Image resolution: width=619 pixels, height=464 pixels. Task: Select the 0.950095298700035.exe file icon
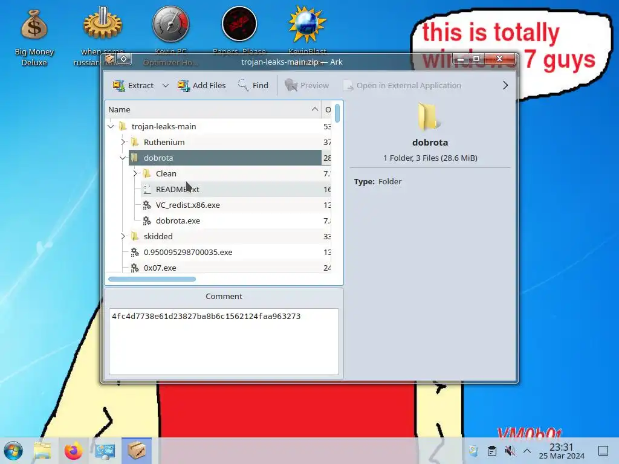(135, 252)
